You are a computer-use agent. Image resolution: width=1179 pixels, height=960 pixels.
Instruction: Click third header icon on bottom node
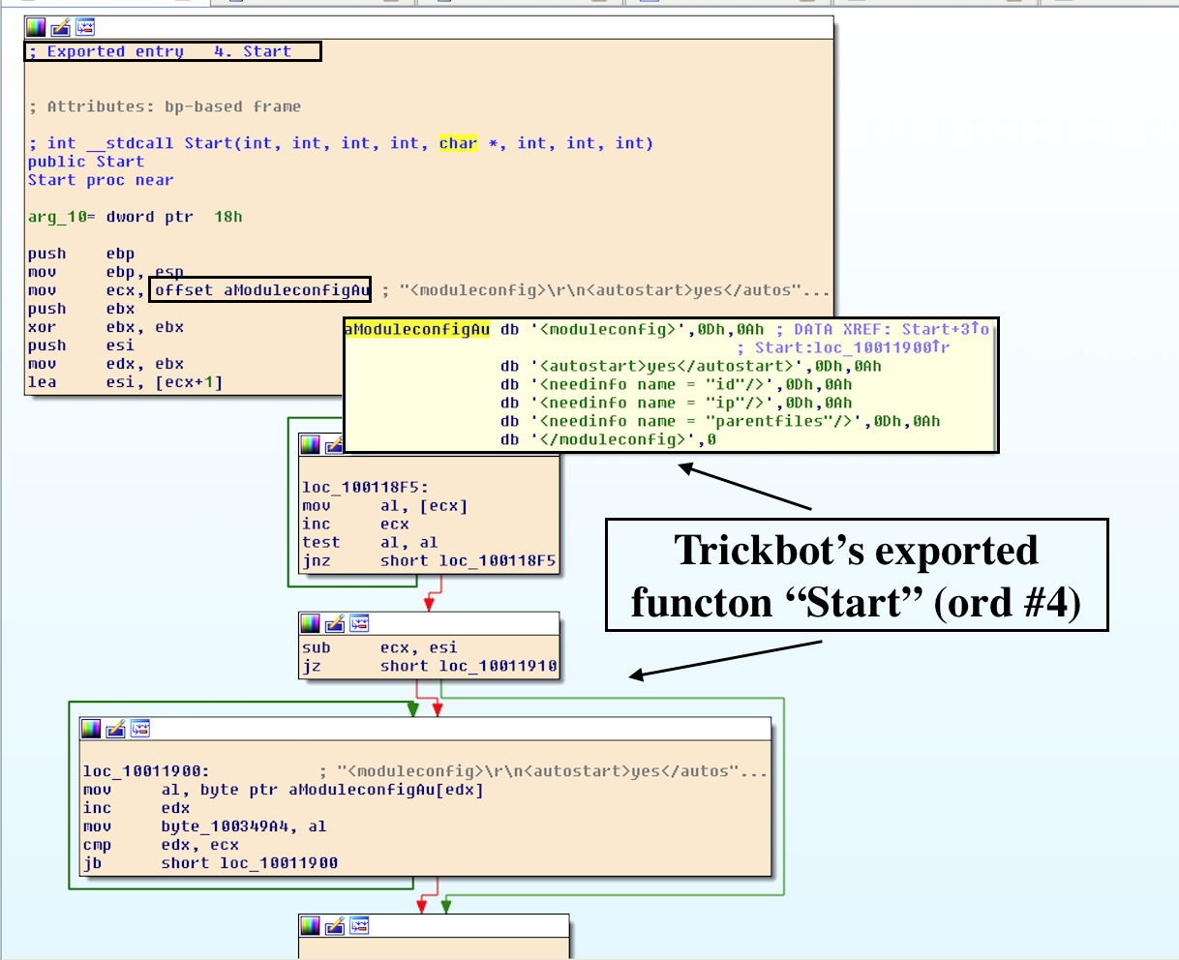[359, 925]
